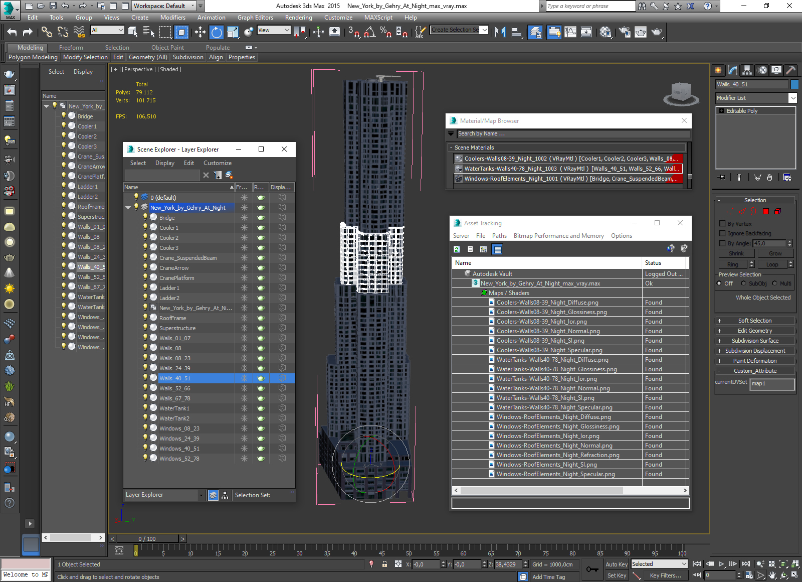Expand the Edit Geometry rollout
The height and width of the screenshot is (582, 802).
[755, 331]
